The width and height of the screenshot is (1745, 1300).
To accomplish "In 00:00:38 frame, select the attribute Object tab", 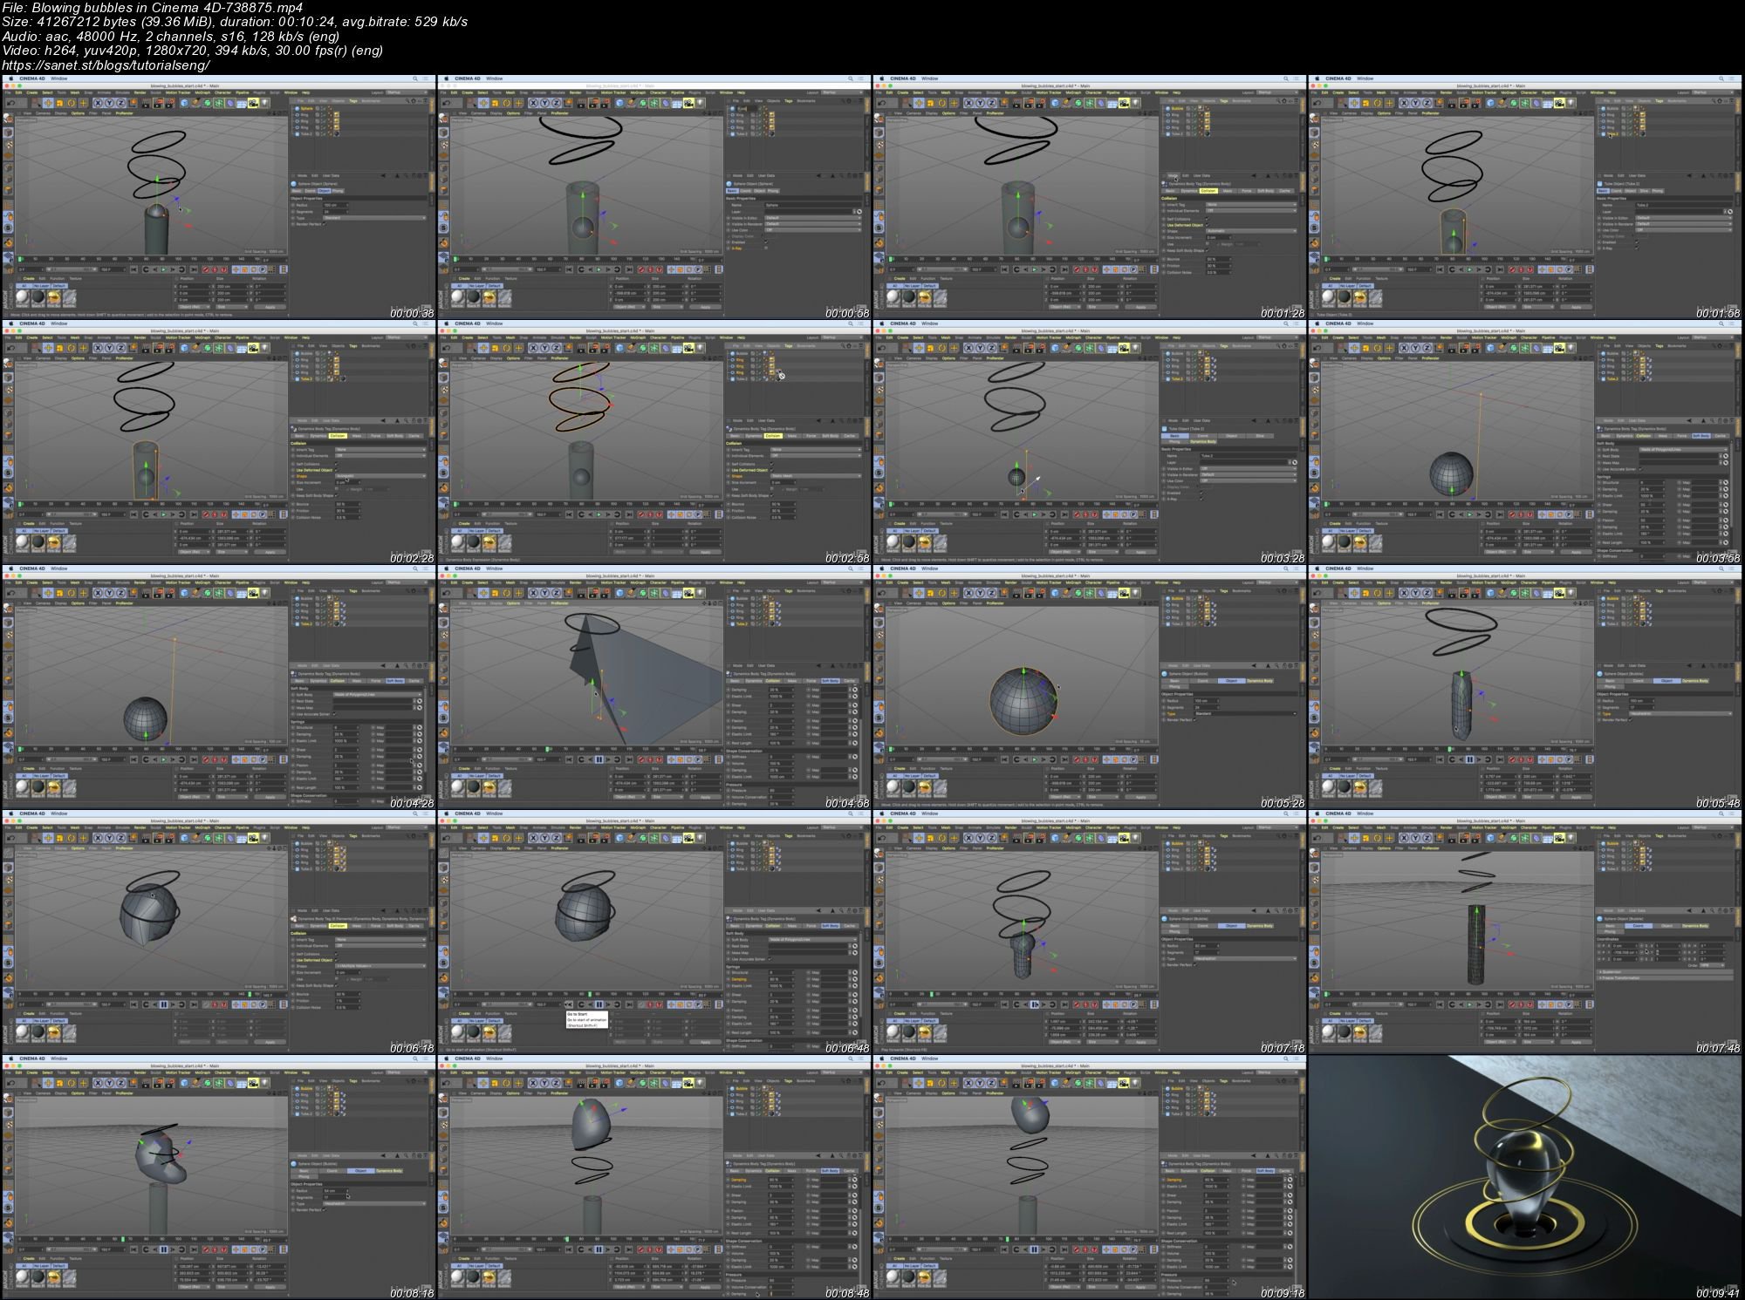I will 324,191.
